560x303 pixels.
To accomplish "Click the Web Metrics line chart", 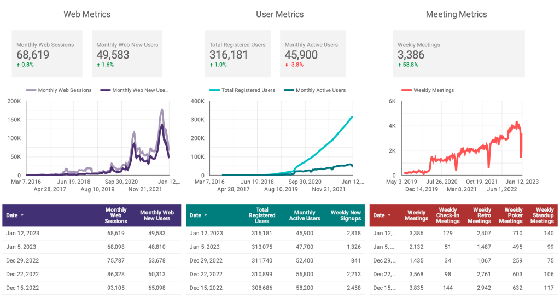I will click(97, 138).
